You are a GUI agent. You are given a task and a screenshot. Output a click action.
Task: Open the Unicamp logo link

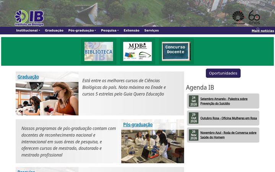click(238, 18)
